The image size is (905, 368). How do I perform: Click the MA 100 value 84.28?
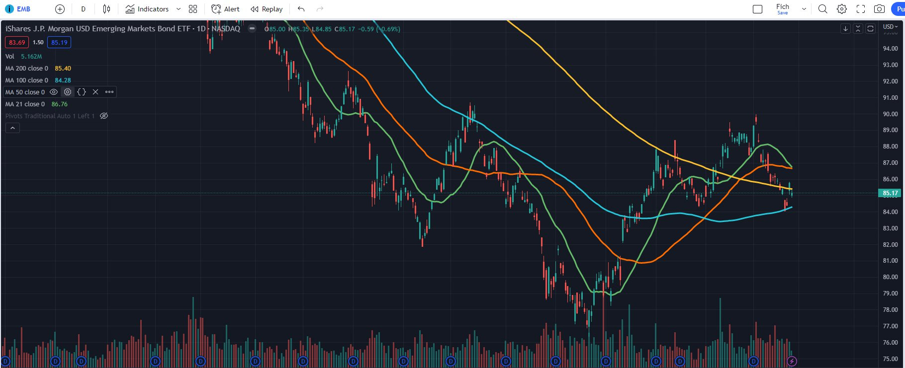[x=63, y=80]
